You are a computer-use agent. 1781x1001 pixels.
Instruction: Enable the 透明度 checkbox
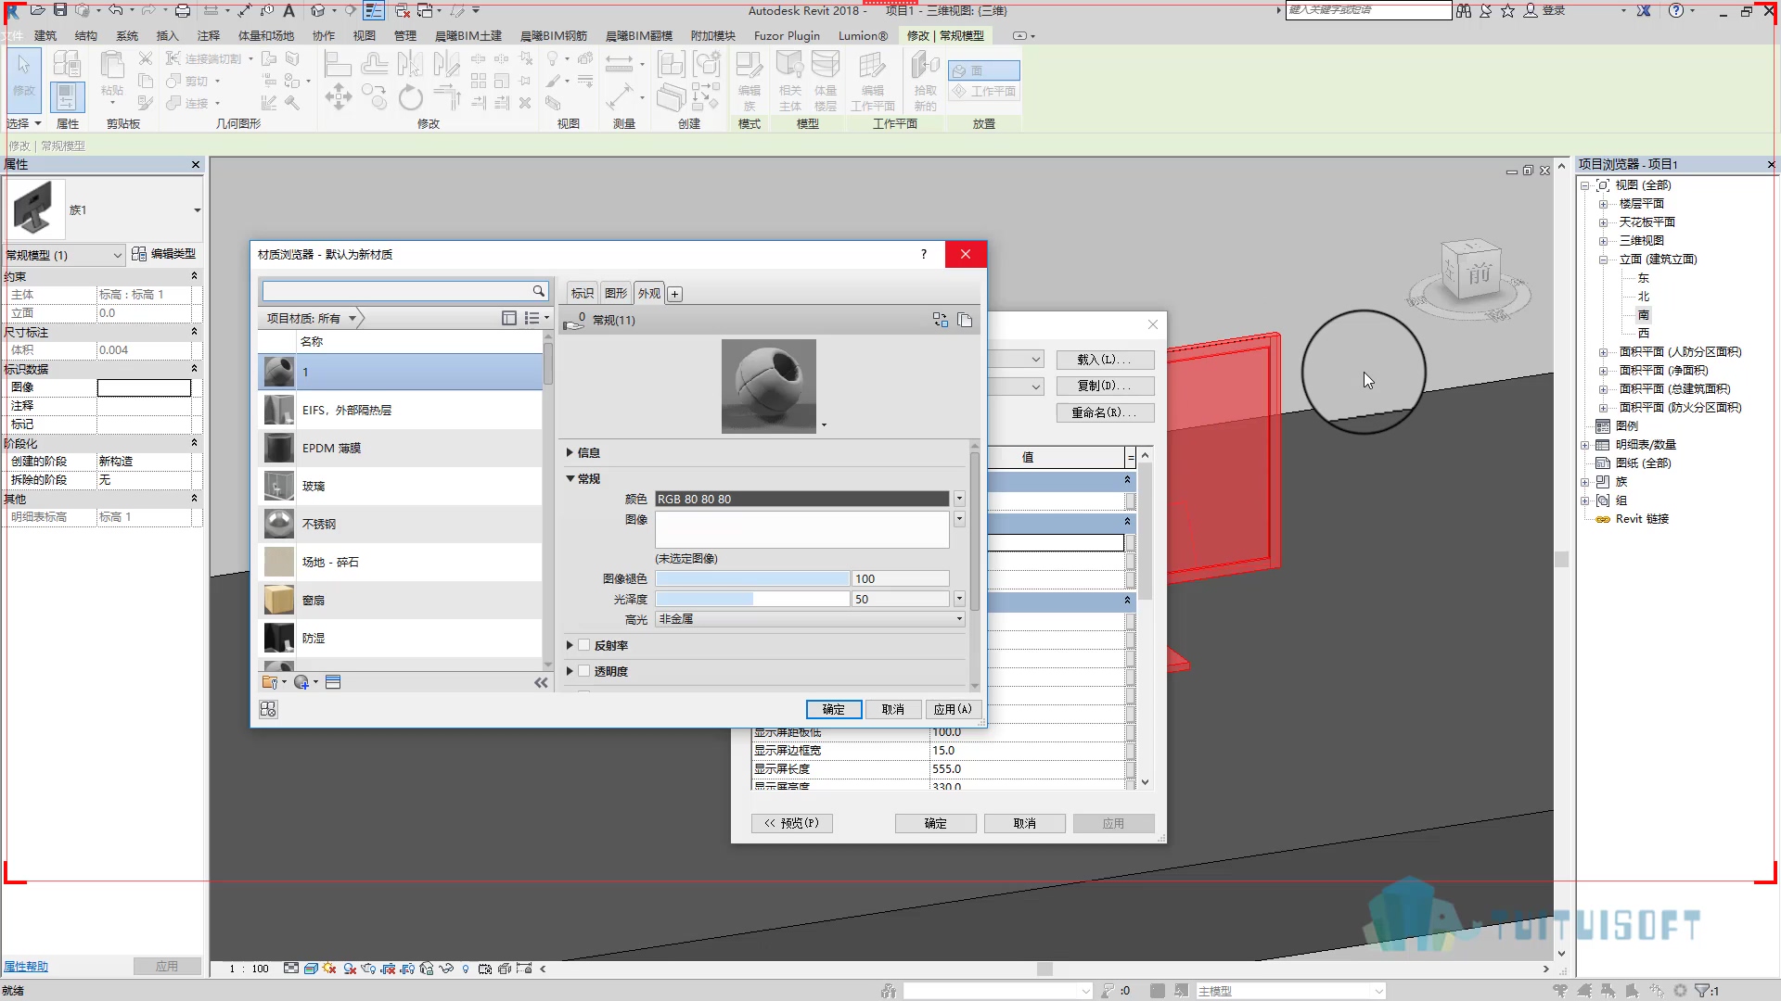[584, 671]
